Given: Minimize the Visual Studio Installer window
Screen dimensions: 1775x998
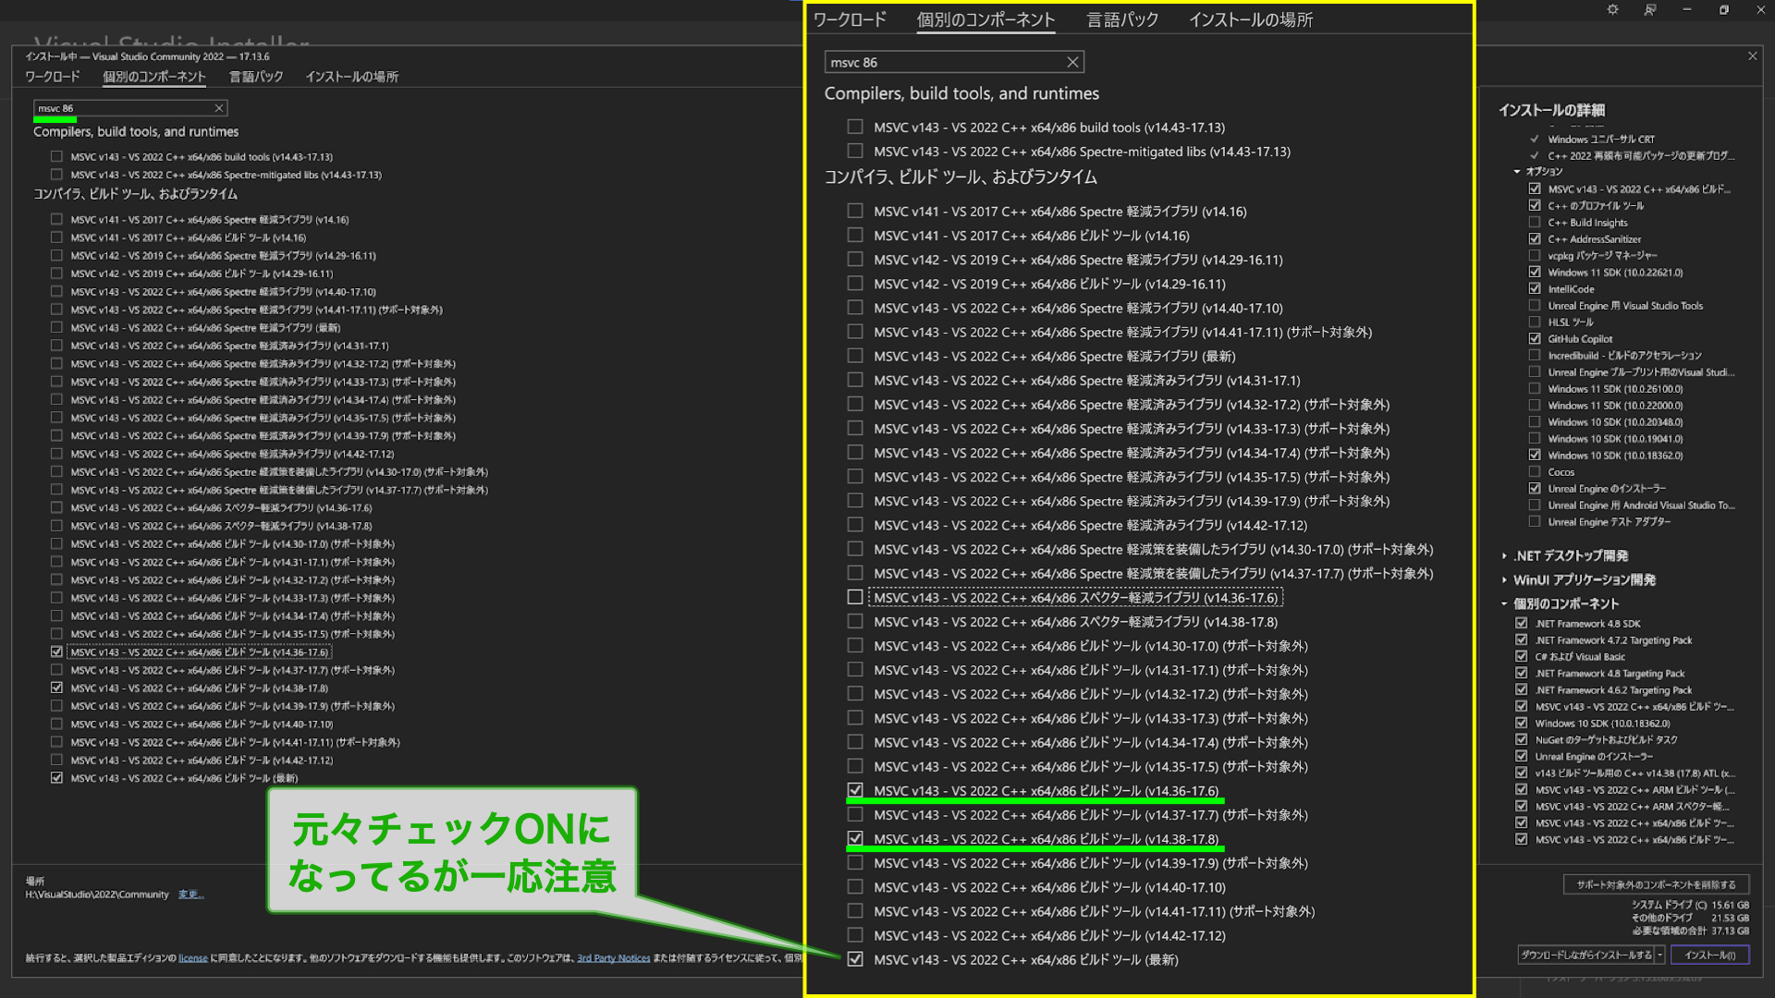Looking at the screenshot, I should pyautogui.click(x=1686, y=9).
